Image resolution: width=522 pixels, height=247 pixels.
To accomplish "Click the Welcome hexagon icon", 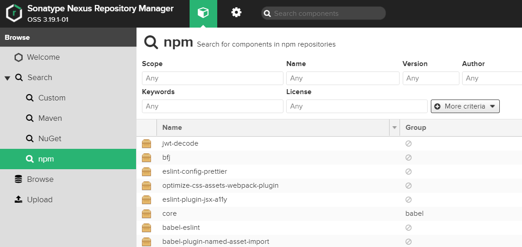I will tap(18, 57).
